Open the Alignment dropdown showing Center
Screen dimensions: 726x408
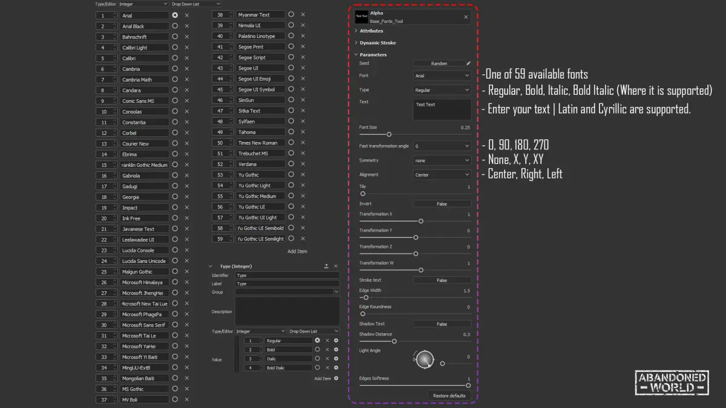pos(442,175)
